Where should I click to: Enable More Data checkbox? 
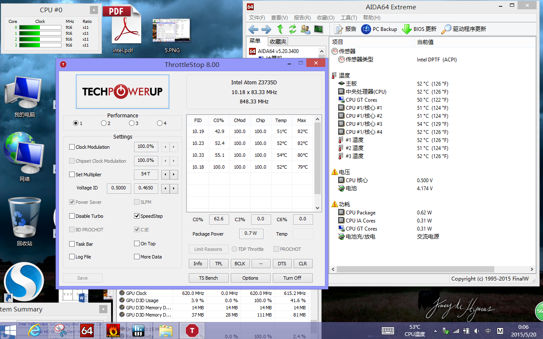tap(137, 257)
